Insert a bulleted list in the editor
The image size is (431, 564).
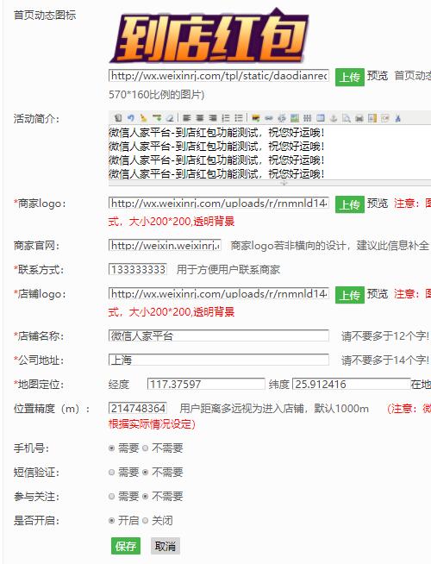[238, 117]
